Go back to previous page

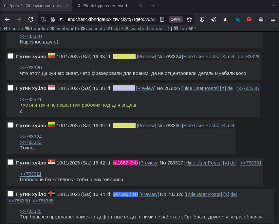click(x=7, y=19)
